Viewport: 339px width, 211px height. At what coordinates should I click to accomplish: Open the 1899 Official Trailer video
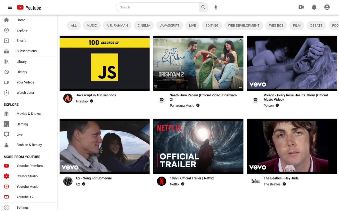coord(198,146)
